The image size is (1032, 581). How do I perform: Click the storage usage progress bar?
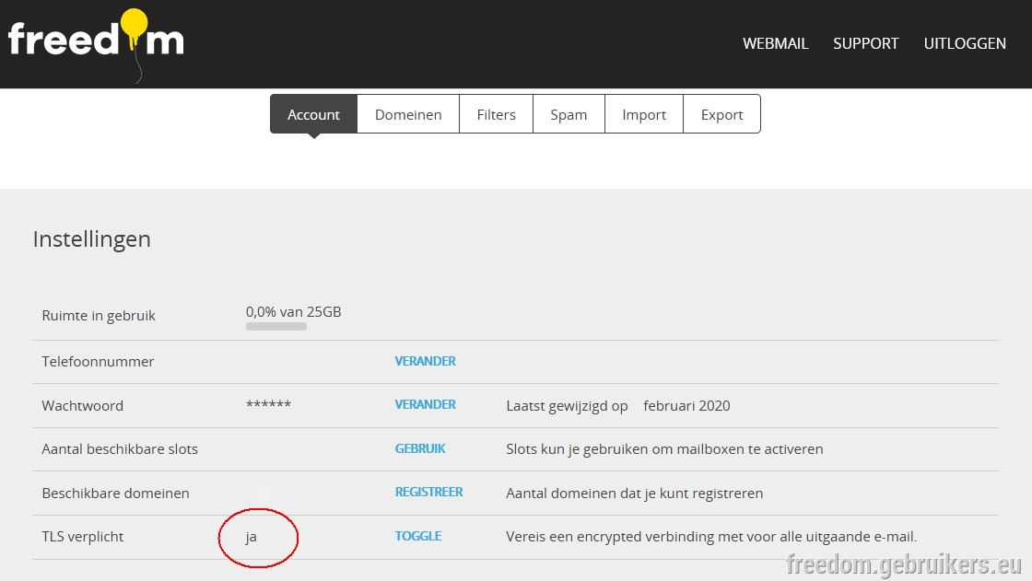(276, 326)
